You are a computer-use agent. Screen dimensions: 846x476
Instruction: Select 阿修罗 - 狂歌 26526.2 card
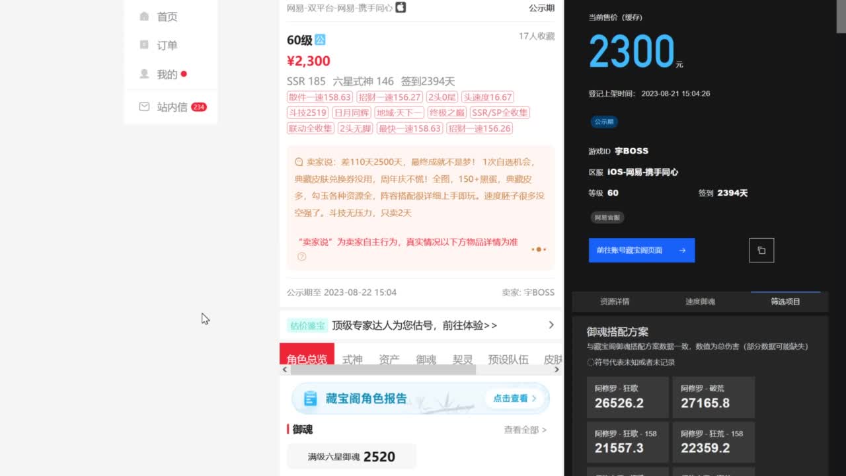pyautogui.click(x=627, y=397)
